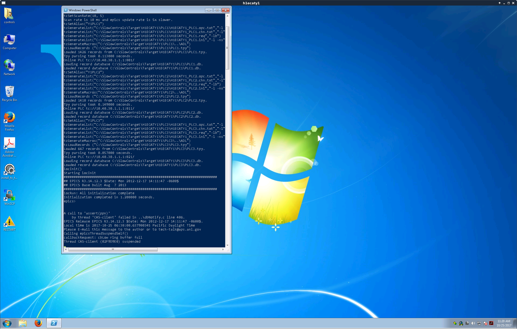Open the Windows Start menu orb
Viewport: 517px width, 329px height.
tap(7, 323)
